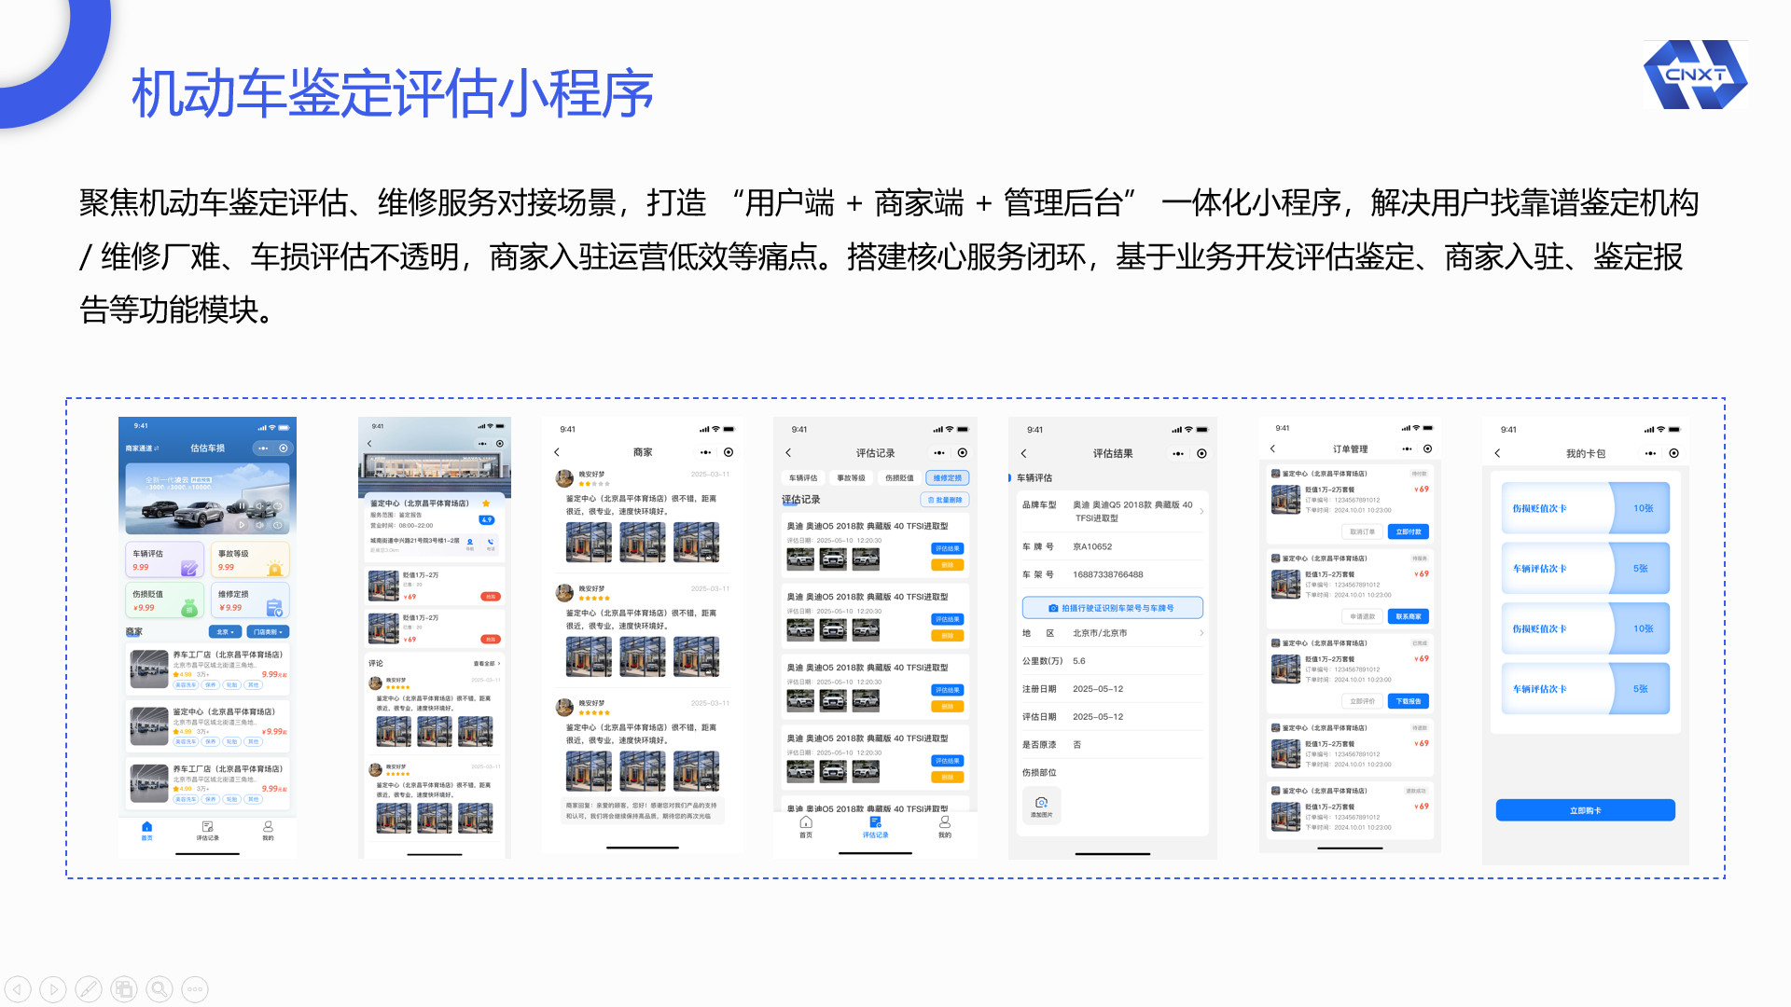Tap the 车辆评估 9.99 service card
The width and height of the screenshot is (1791, 1007).
click(x=165, y=560)
